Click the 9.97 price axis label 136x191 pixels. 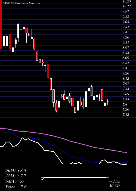click(x=126, y=11)
